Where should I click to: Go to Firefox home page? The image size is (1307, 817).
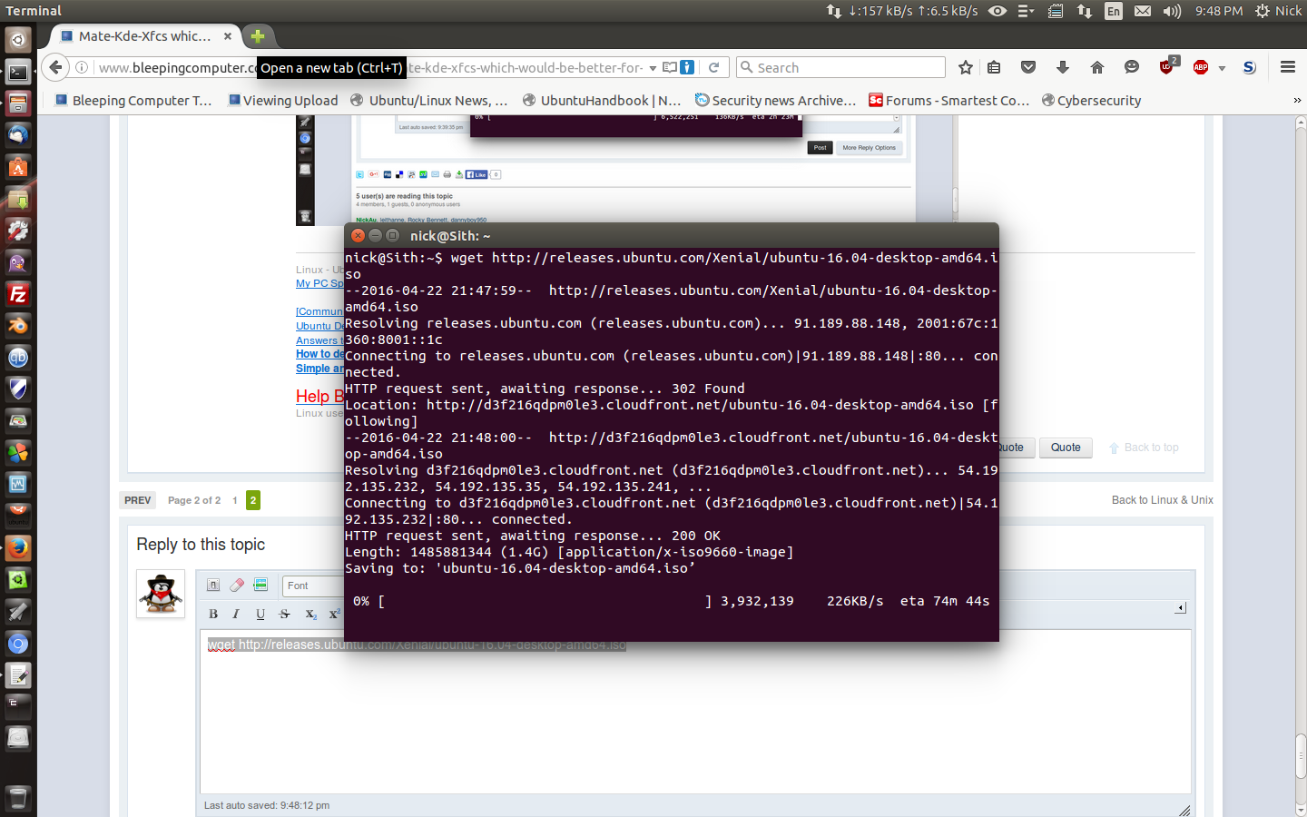pyautogui.click(x=1097, y=67)
